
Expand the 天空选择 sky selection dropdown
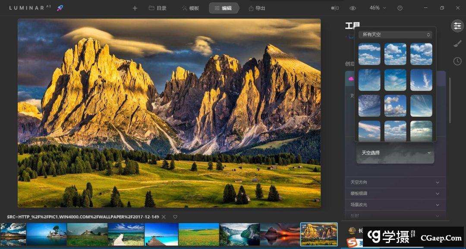pos(395,153)
